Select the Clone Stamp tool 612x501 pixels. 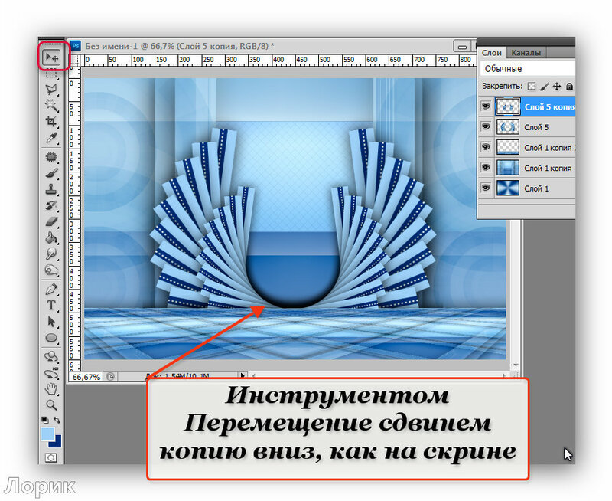(x=51, y=189)
